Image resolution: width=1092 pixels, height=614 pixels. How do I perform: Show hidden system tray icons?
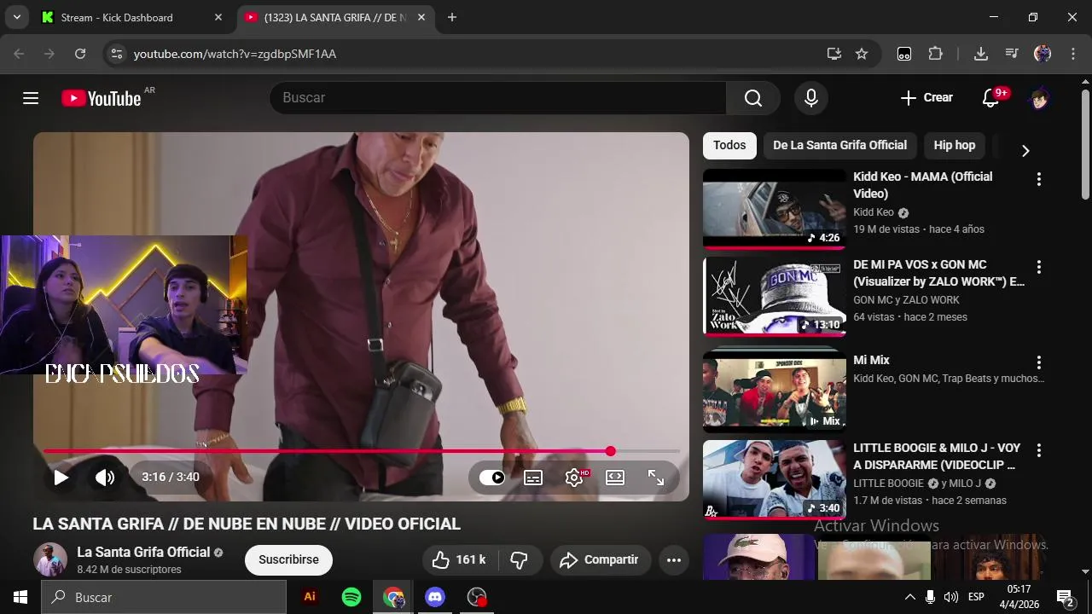(x=910, y=597)
